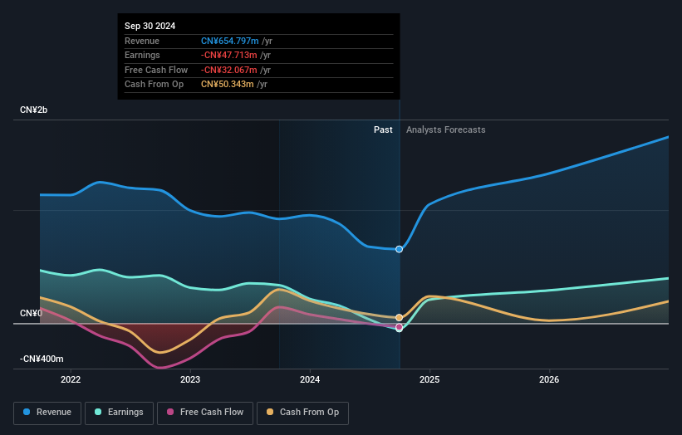Click the -CN¥400m y-axis label
The image size is (682, 435).
(x=42, y=359)
